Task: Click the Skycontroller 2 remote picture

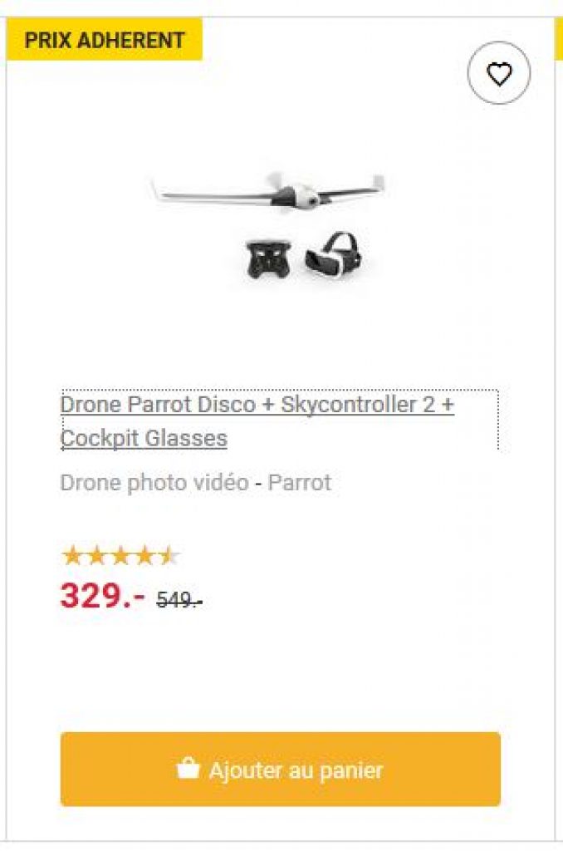Action: click(268, 259)
